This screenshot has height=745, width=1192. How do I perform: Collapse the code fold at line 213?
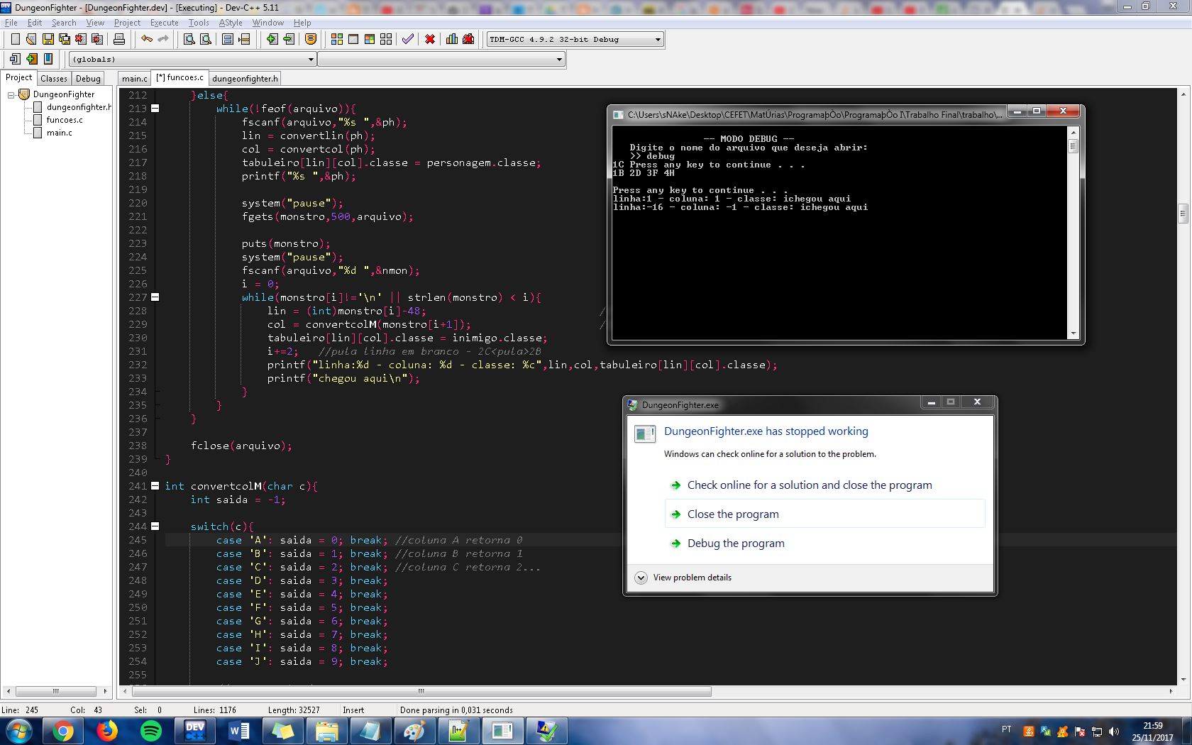155,109
